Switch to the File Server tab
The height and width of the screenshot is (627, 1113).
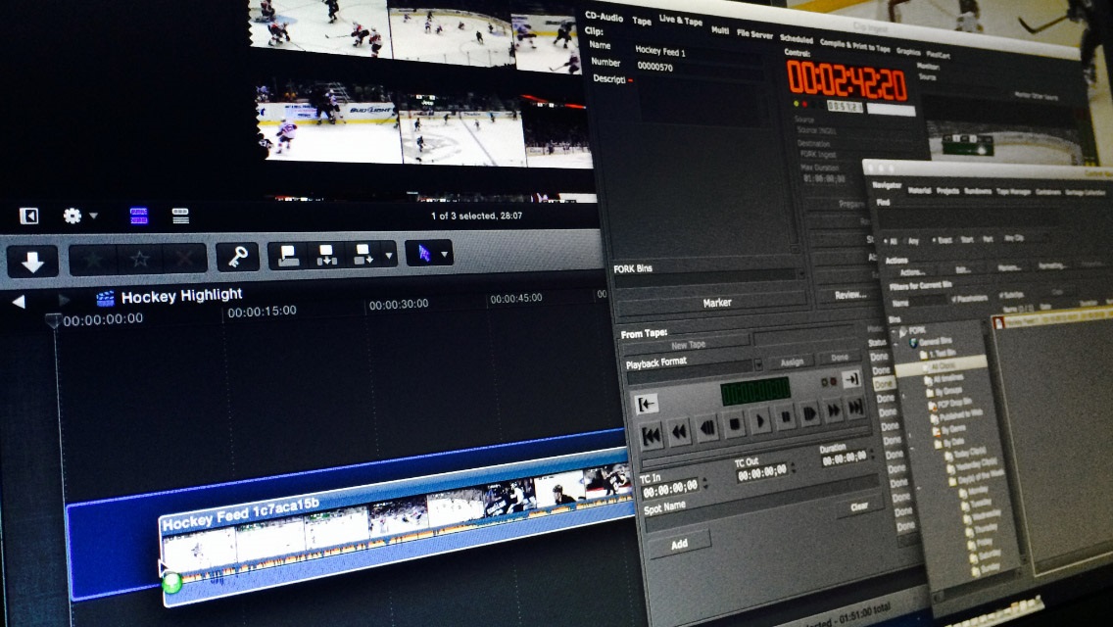(x=754, y=34)
